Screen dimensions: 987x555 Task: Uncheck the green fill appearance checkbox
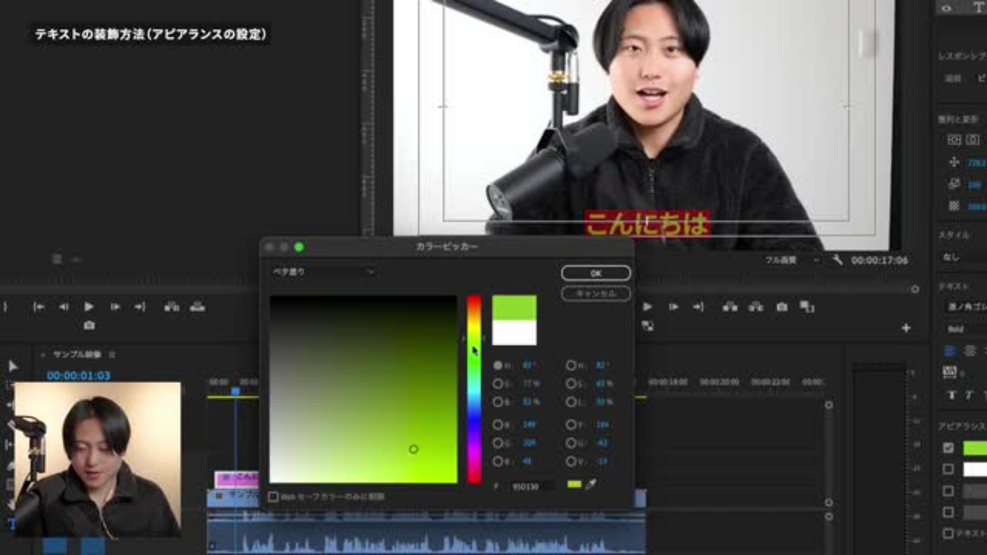pyautogui.click(x=948, y=448)
